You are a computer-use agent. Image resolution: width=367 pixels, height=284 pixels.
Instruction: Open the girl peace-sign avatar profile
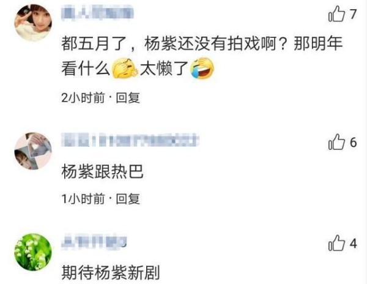pyautogui.click(x=33, y=23)
